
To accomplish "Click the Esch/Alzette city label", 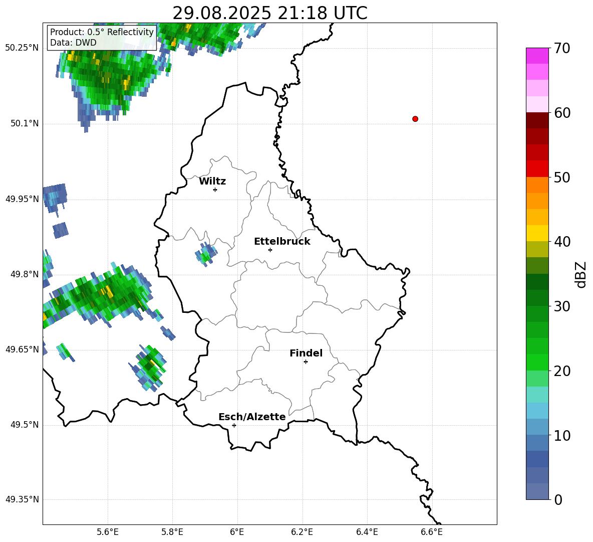I will click(252, 417).
